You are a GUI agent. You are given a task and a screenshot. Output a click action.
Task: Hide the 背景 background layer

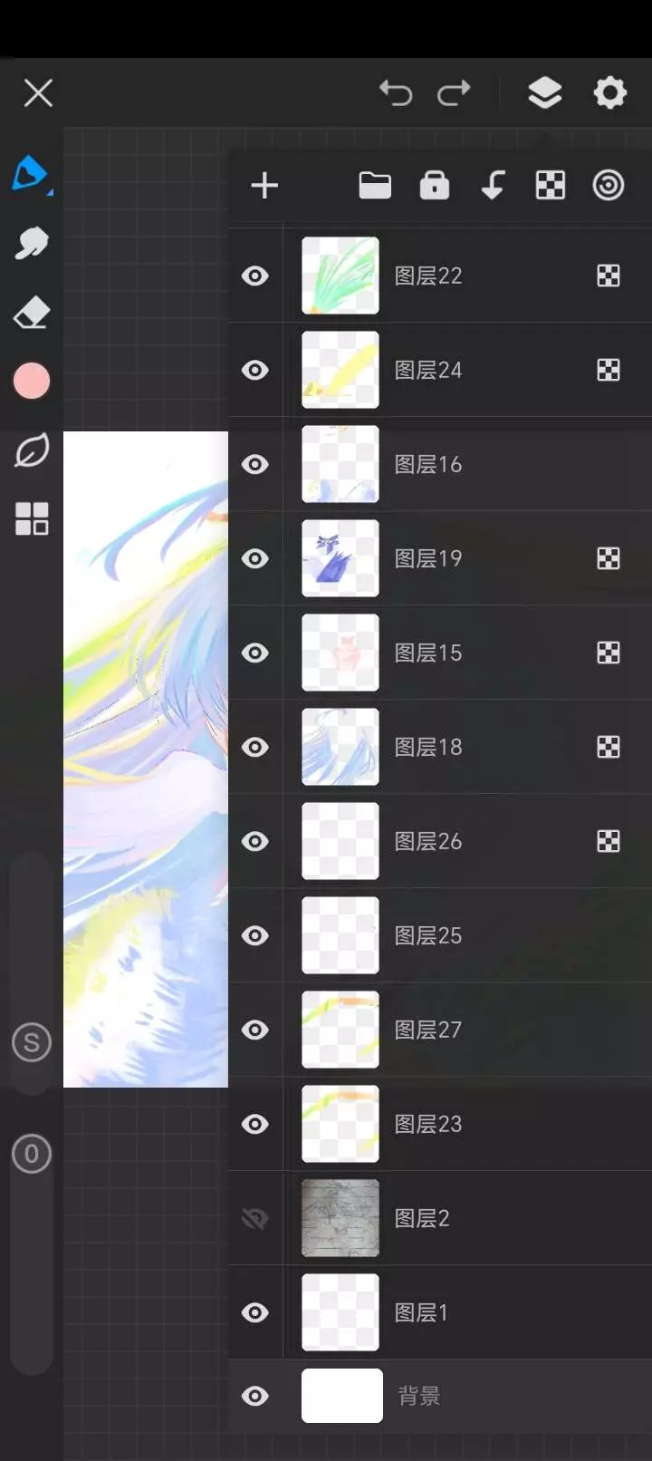[255, 1396]
